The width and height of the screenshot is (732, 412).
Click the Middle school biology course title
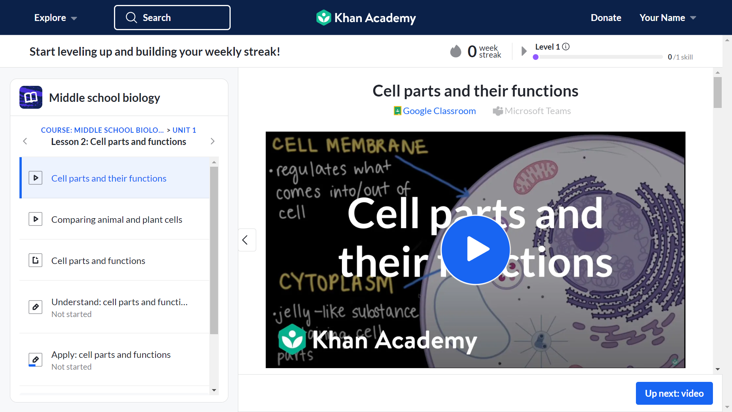point(104,98)
